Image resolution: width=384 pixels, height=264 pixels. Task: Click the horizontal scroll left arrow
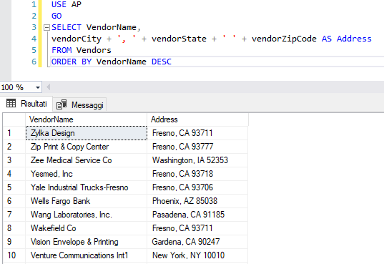48,87
